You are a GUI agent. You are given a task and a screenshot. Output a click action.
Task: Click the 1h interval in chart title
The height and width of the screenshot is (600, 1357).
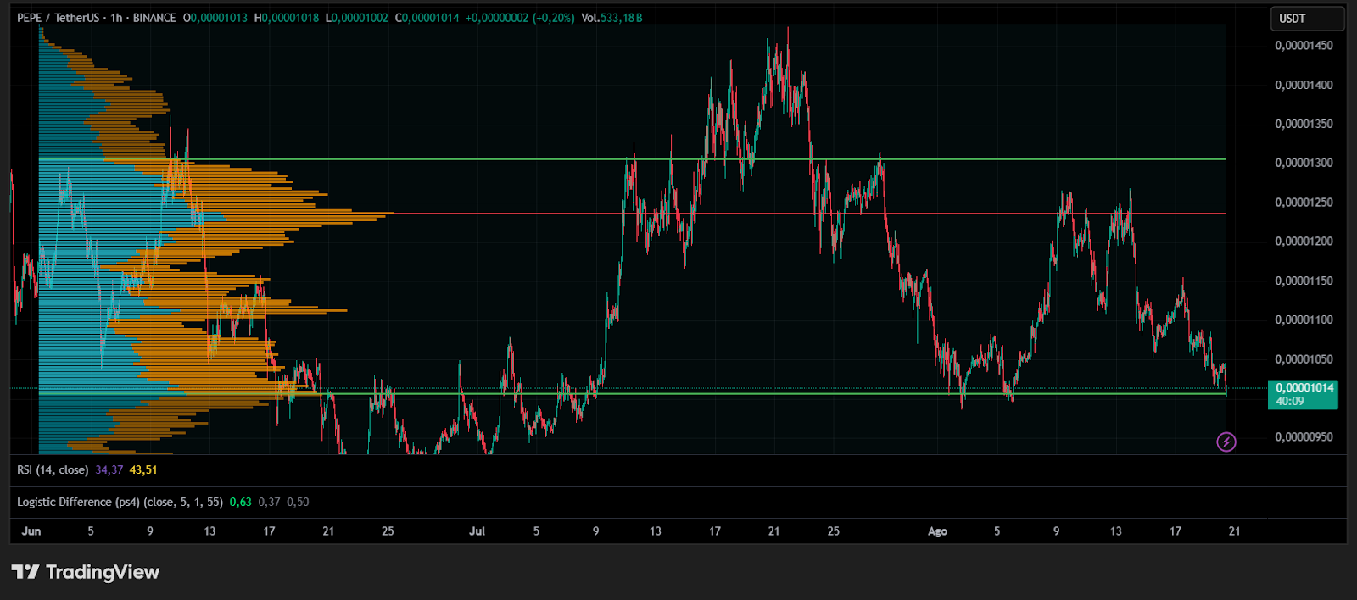[x=116, y=18]
